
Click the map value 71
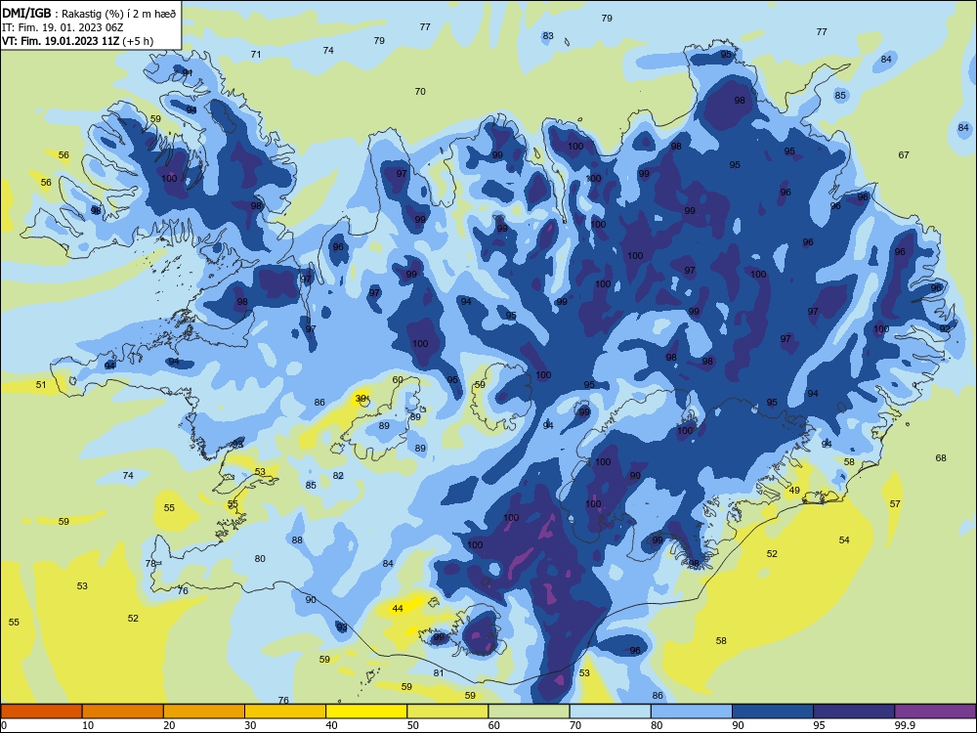[x=256, y=54]
